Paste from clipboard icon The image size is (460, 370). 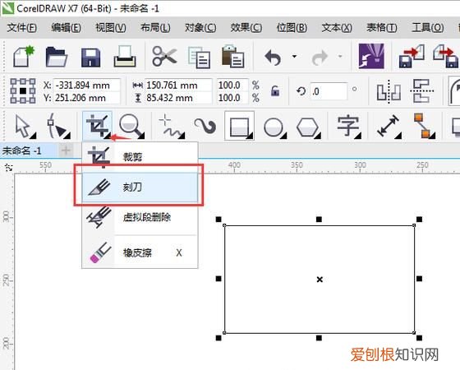[233, 56]
